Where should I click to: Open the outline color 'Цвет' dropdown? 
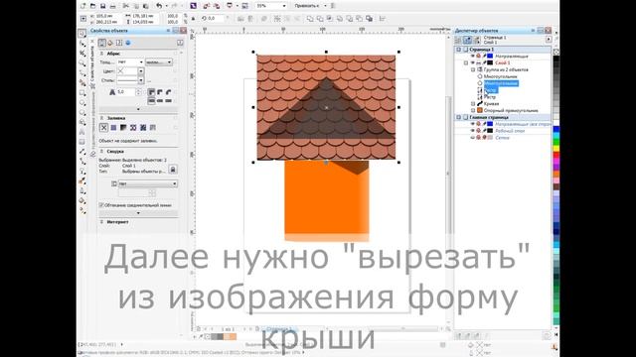pyautogui.click(x=141, y=71)
